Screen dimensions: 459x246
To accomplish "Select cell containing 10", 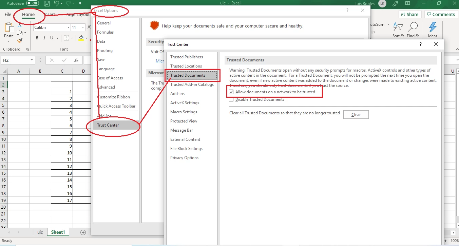I will tap(62, 153).
